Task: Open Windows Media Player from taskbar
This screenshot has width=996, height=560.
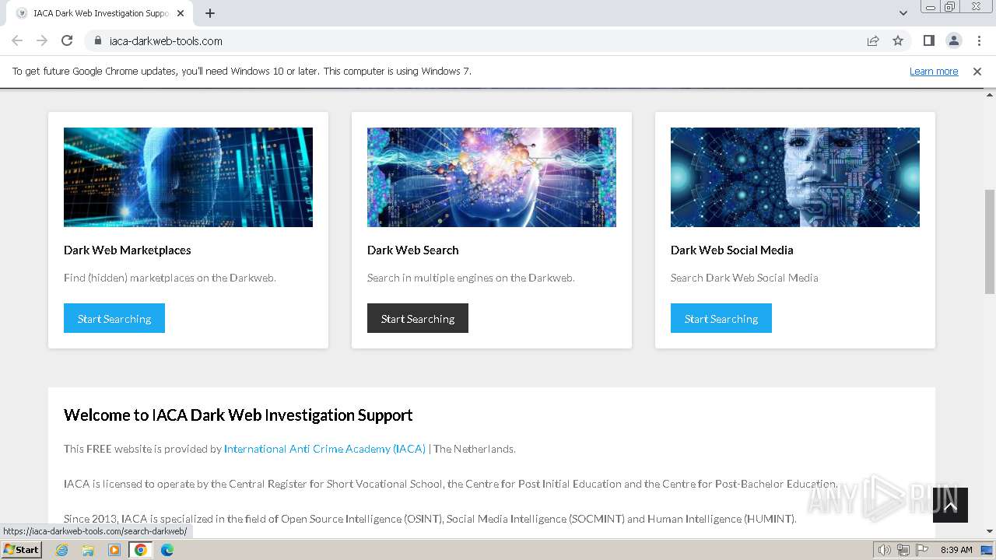Action: point(114,550)
